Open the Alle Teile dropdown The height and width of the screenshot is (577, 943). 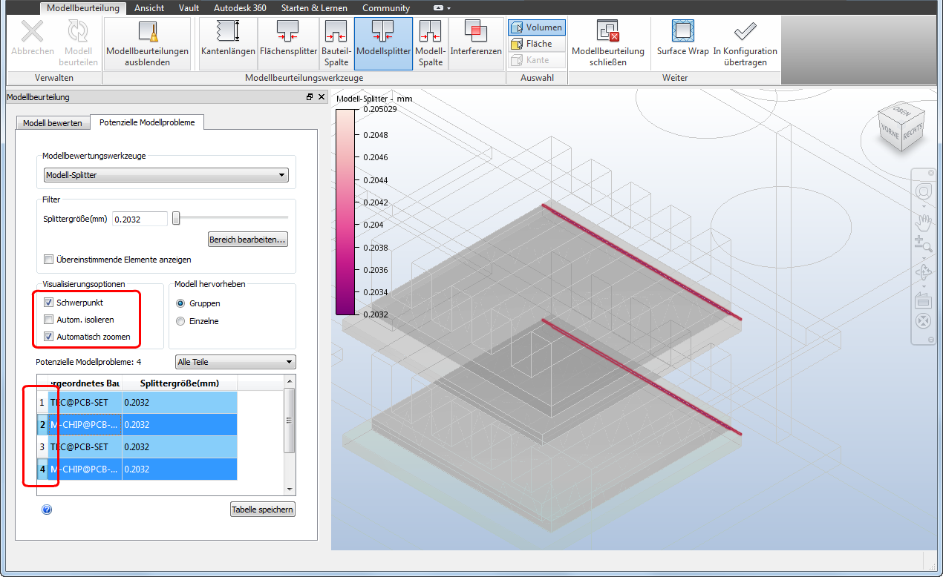pyautogui.click(x=235, y=362)
